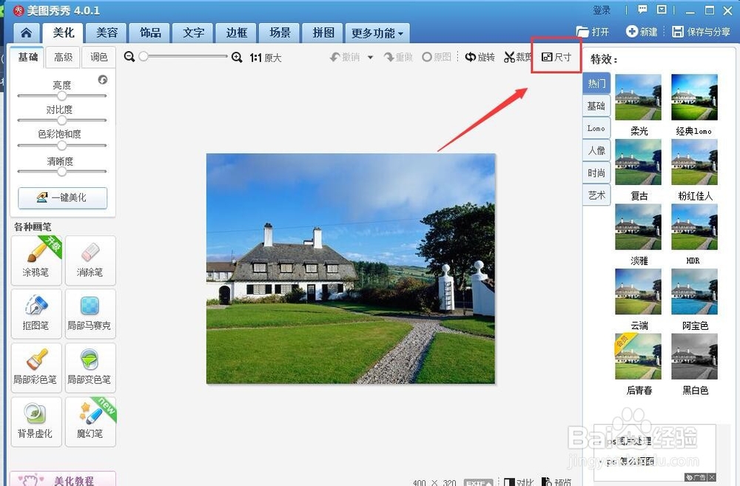Click the 清晰度 sharpness slider
The width and height of the screenshot is (740, 486).
tap(62, 172)
